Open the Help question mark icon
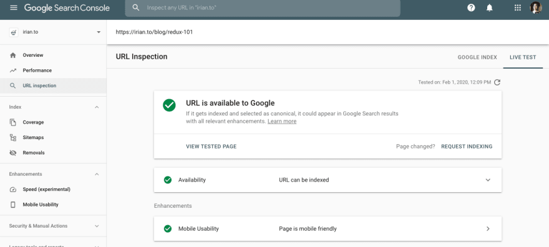Screen dimensions: 549x247 471,7
